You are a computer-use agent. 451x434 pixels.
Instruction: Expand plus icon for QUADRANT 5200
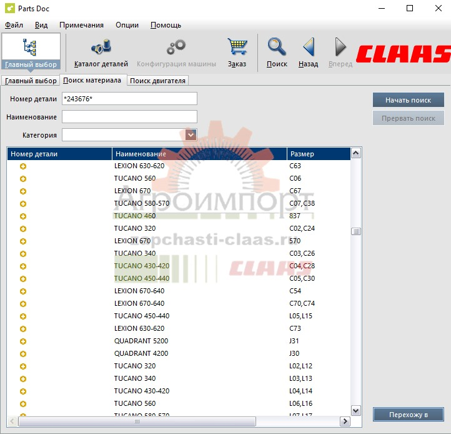coord(23,341)
